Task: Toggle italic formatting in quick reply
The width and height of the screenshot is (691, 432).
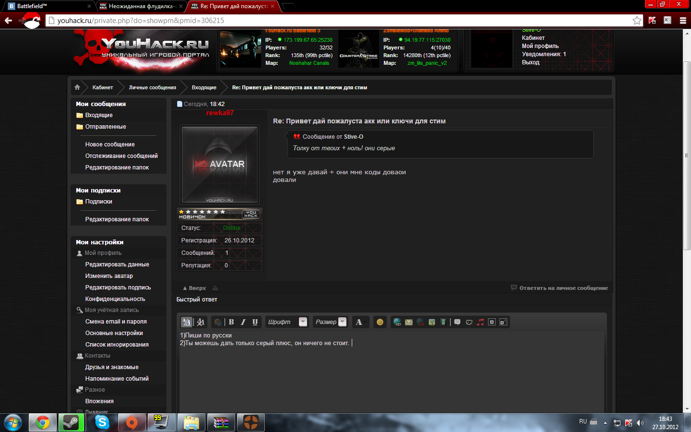Action: [x=243, y=322]
